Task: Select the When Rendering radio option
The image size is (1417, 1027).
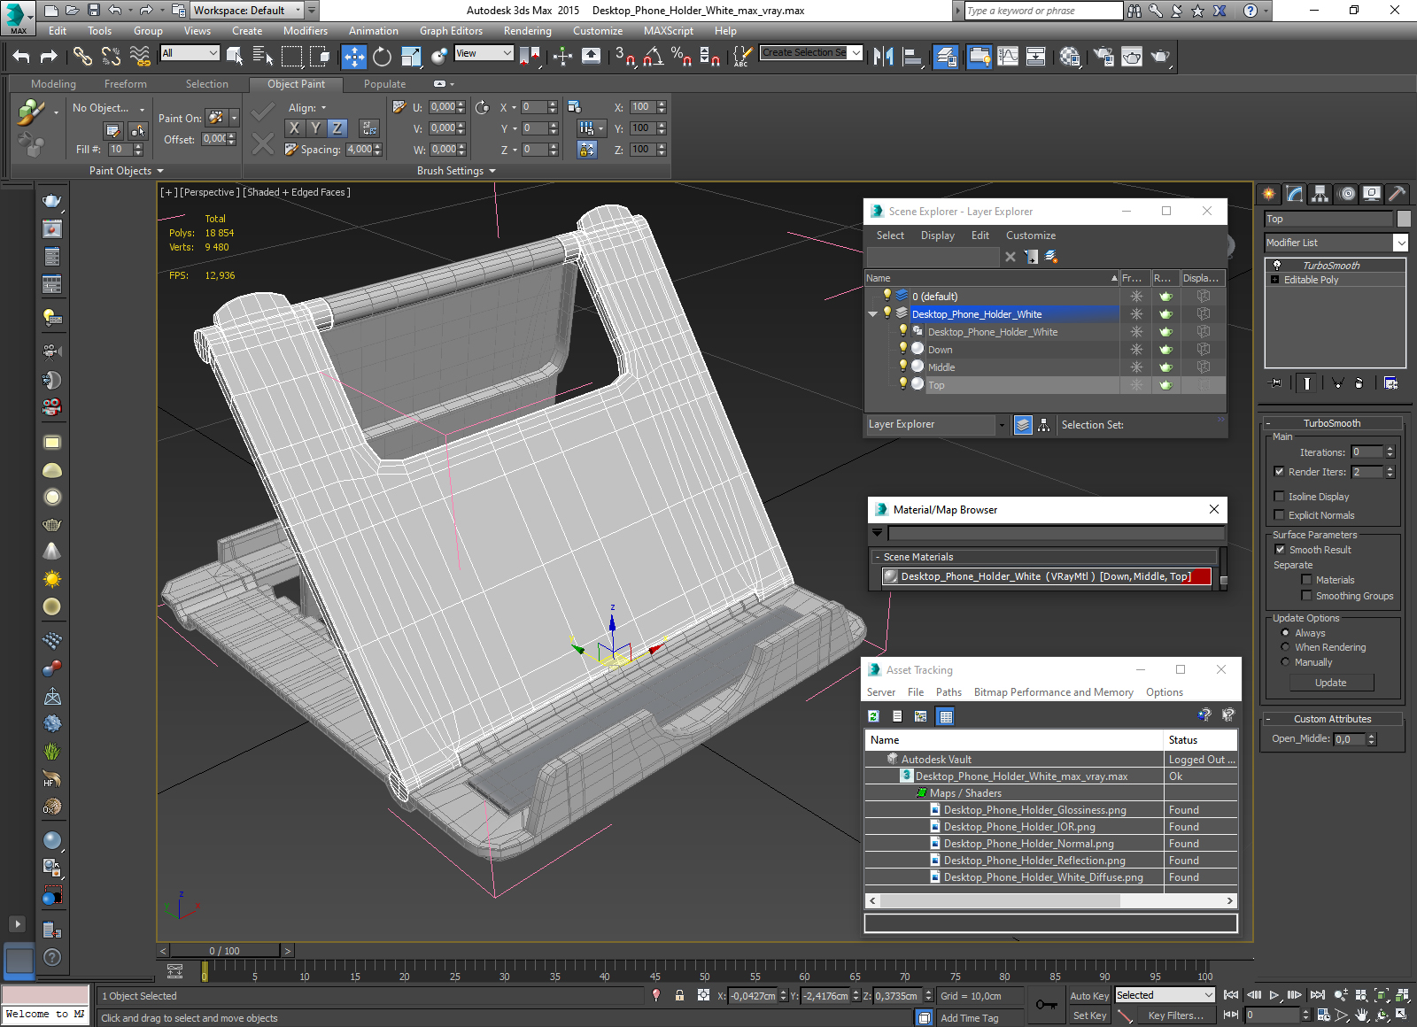Action: point(1285,647)
